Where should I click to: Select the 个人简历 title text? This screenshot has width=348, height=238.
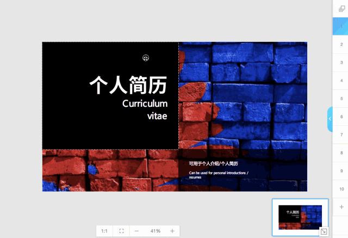[128, 85]
